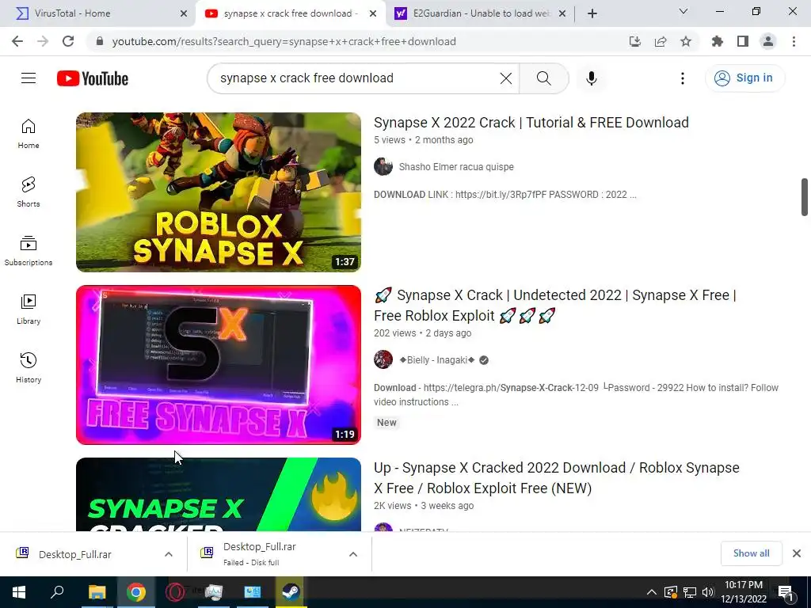Open the YouTube hamburger guide menu
This screenshot has width=811, height=608.
[x=29, y=78]
